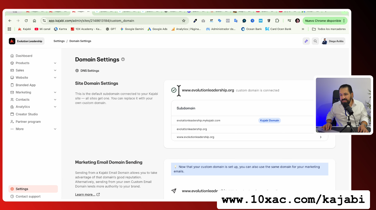Open the Google Gemini bookmark
Viewport: 376px width, 210px height.
coord(132,29)
